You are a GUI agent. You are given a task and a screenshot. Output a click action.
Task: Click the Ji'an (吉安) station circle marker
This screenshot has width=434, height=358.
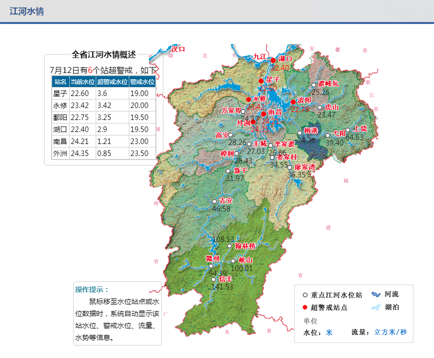coord(214,202)
